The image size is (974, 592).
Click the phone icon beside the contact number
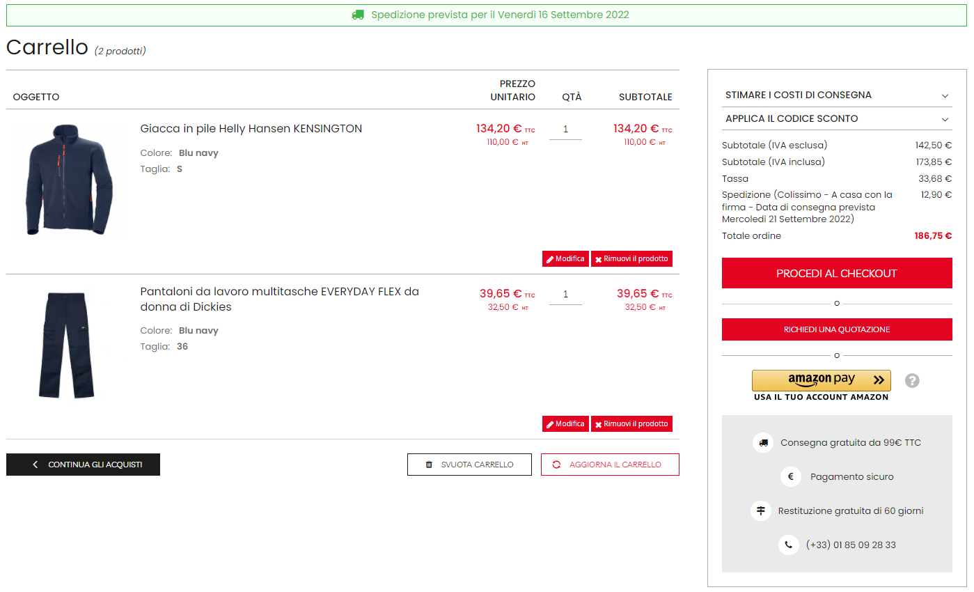click(788, 545)
